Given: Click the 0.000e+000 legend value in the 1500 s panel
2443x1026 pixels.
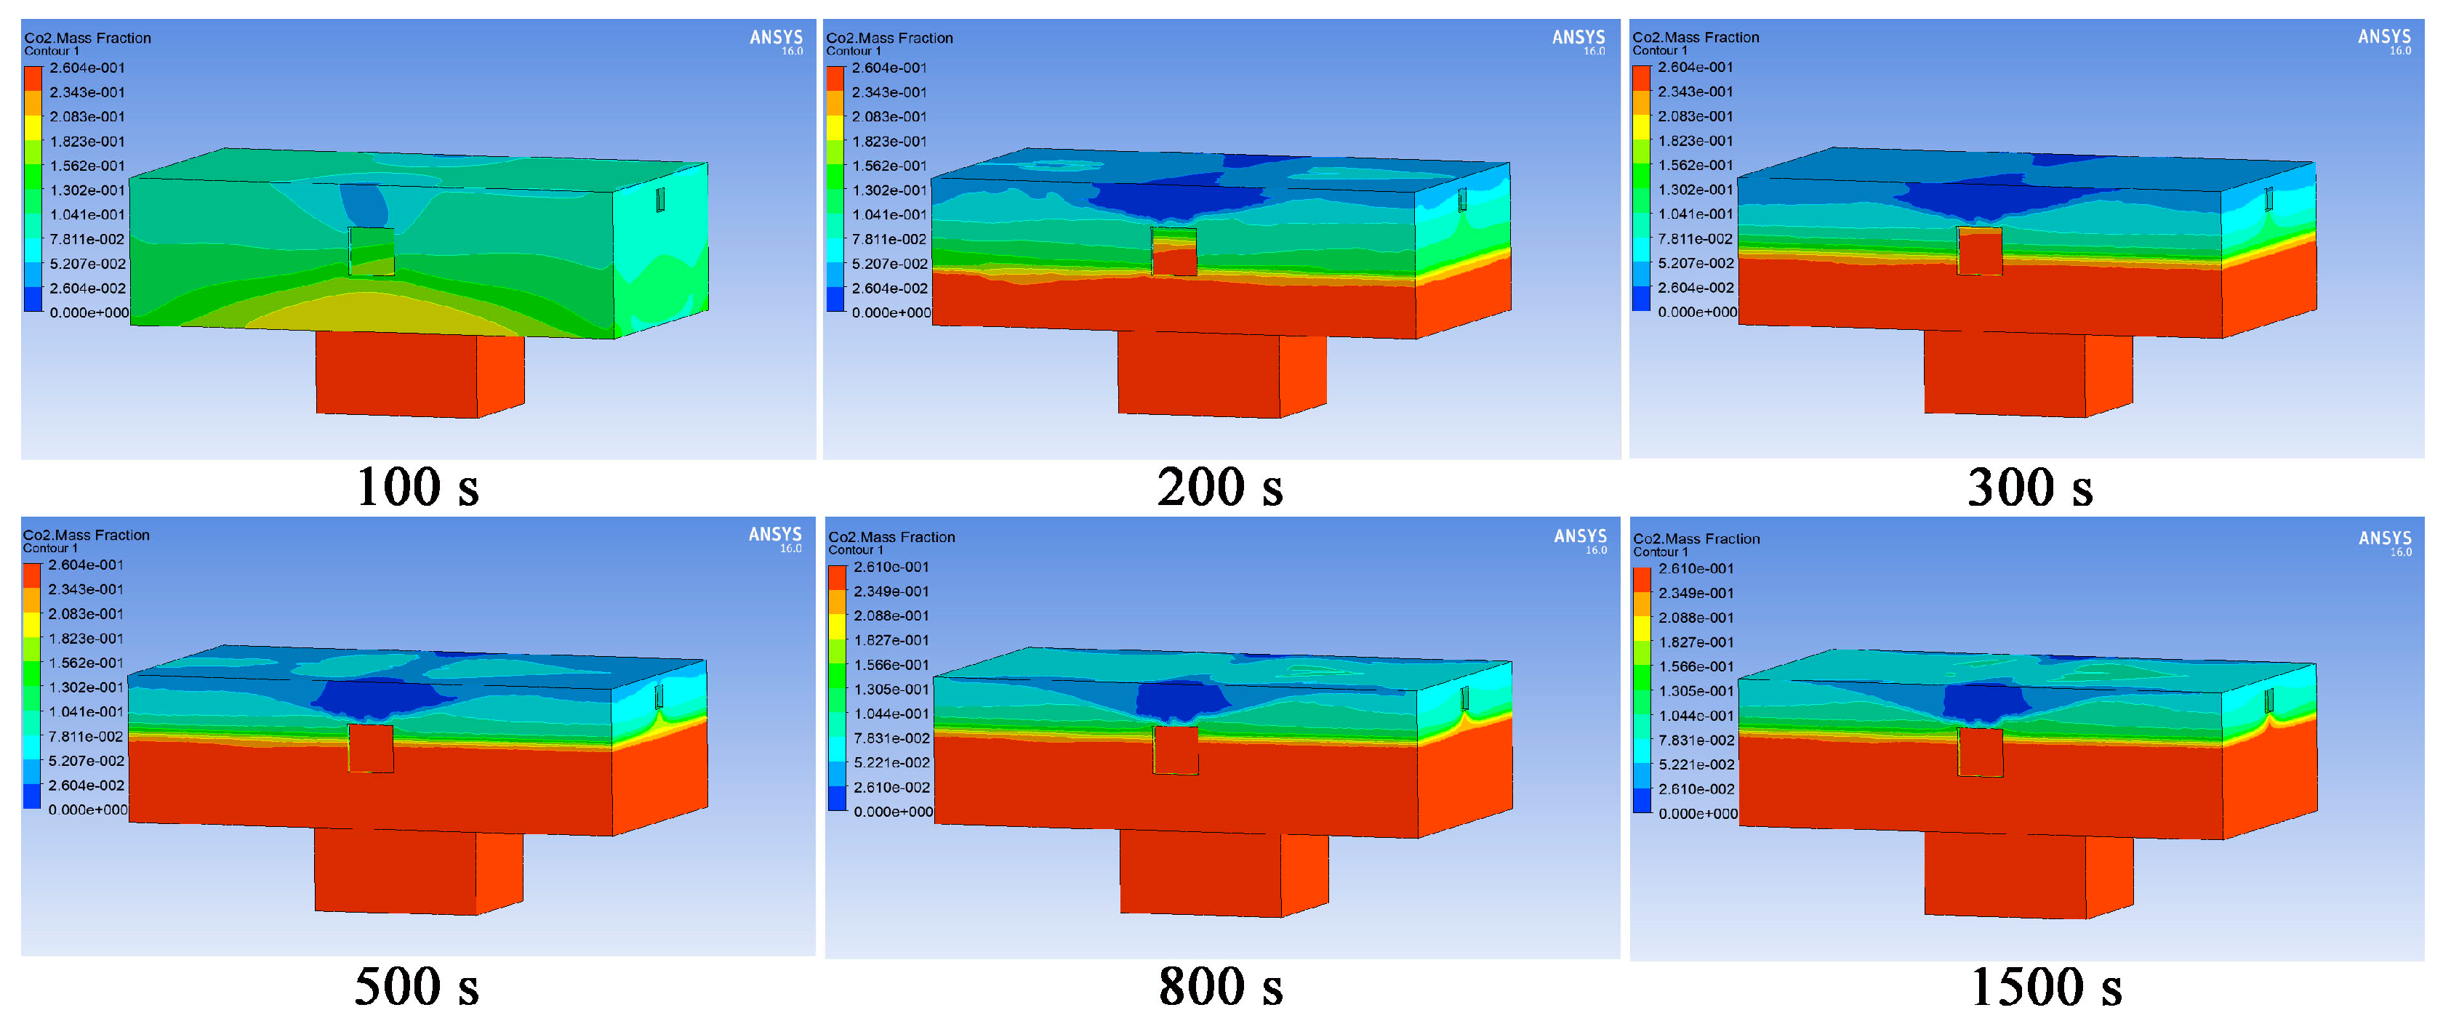Looking at the screenshot, I should 1698,814.
